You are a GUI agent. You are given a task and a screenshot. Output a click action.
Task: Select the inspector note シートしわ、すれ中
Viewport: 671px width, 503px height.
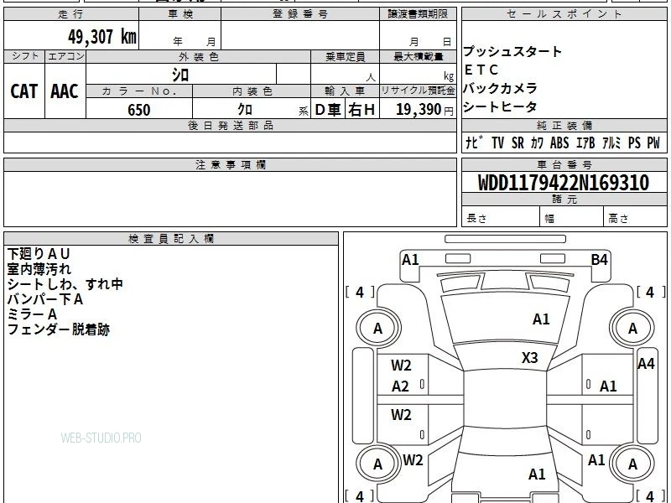pyautogui.click(x=65, y=284)
